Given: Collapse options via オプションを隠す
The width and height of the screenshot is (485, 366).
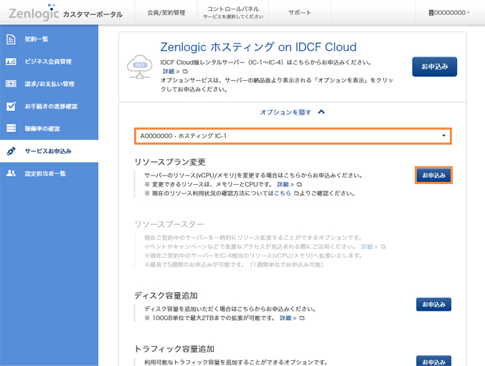Looking at the screenshot, I should 285,112.
